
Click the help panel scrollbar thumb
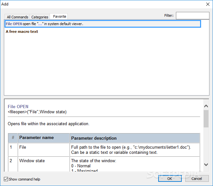206,119
